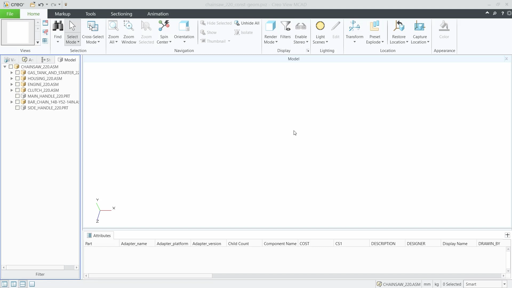Image resolution: width=512 pixels, height=288 pixels.
Task: Open the Smart selection dropdown in status bar
Action: pos(504,284)
